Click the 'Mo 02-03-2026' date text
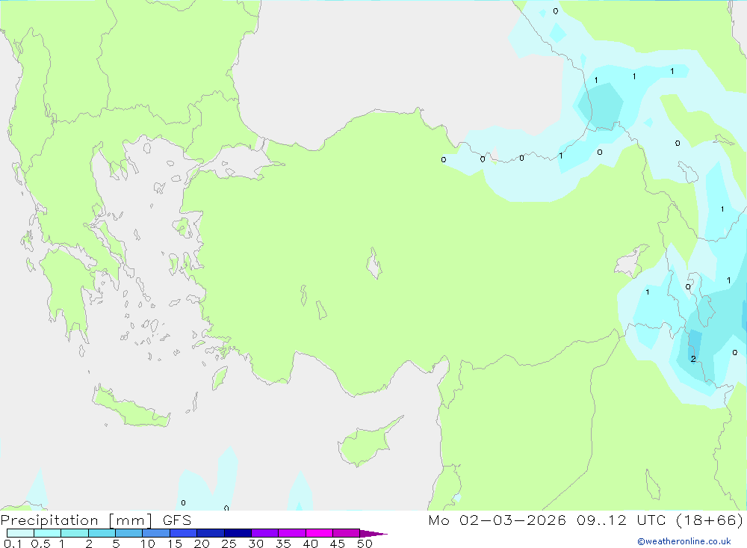The image size is (747, 548). click(497, 520)
